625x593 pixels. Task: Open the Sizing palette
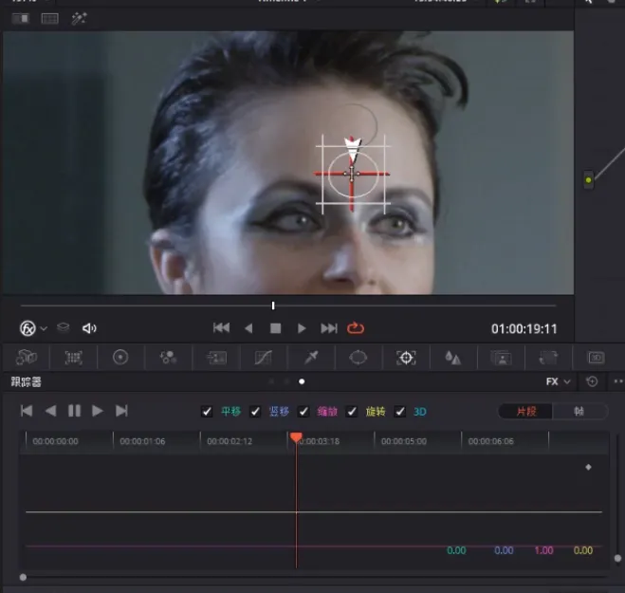point(548,358)
